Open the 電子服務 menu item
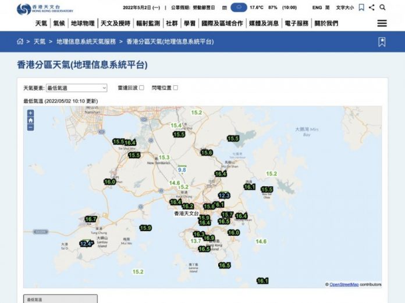405x303 pixels. (297, 23)
